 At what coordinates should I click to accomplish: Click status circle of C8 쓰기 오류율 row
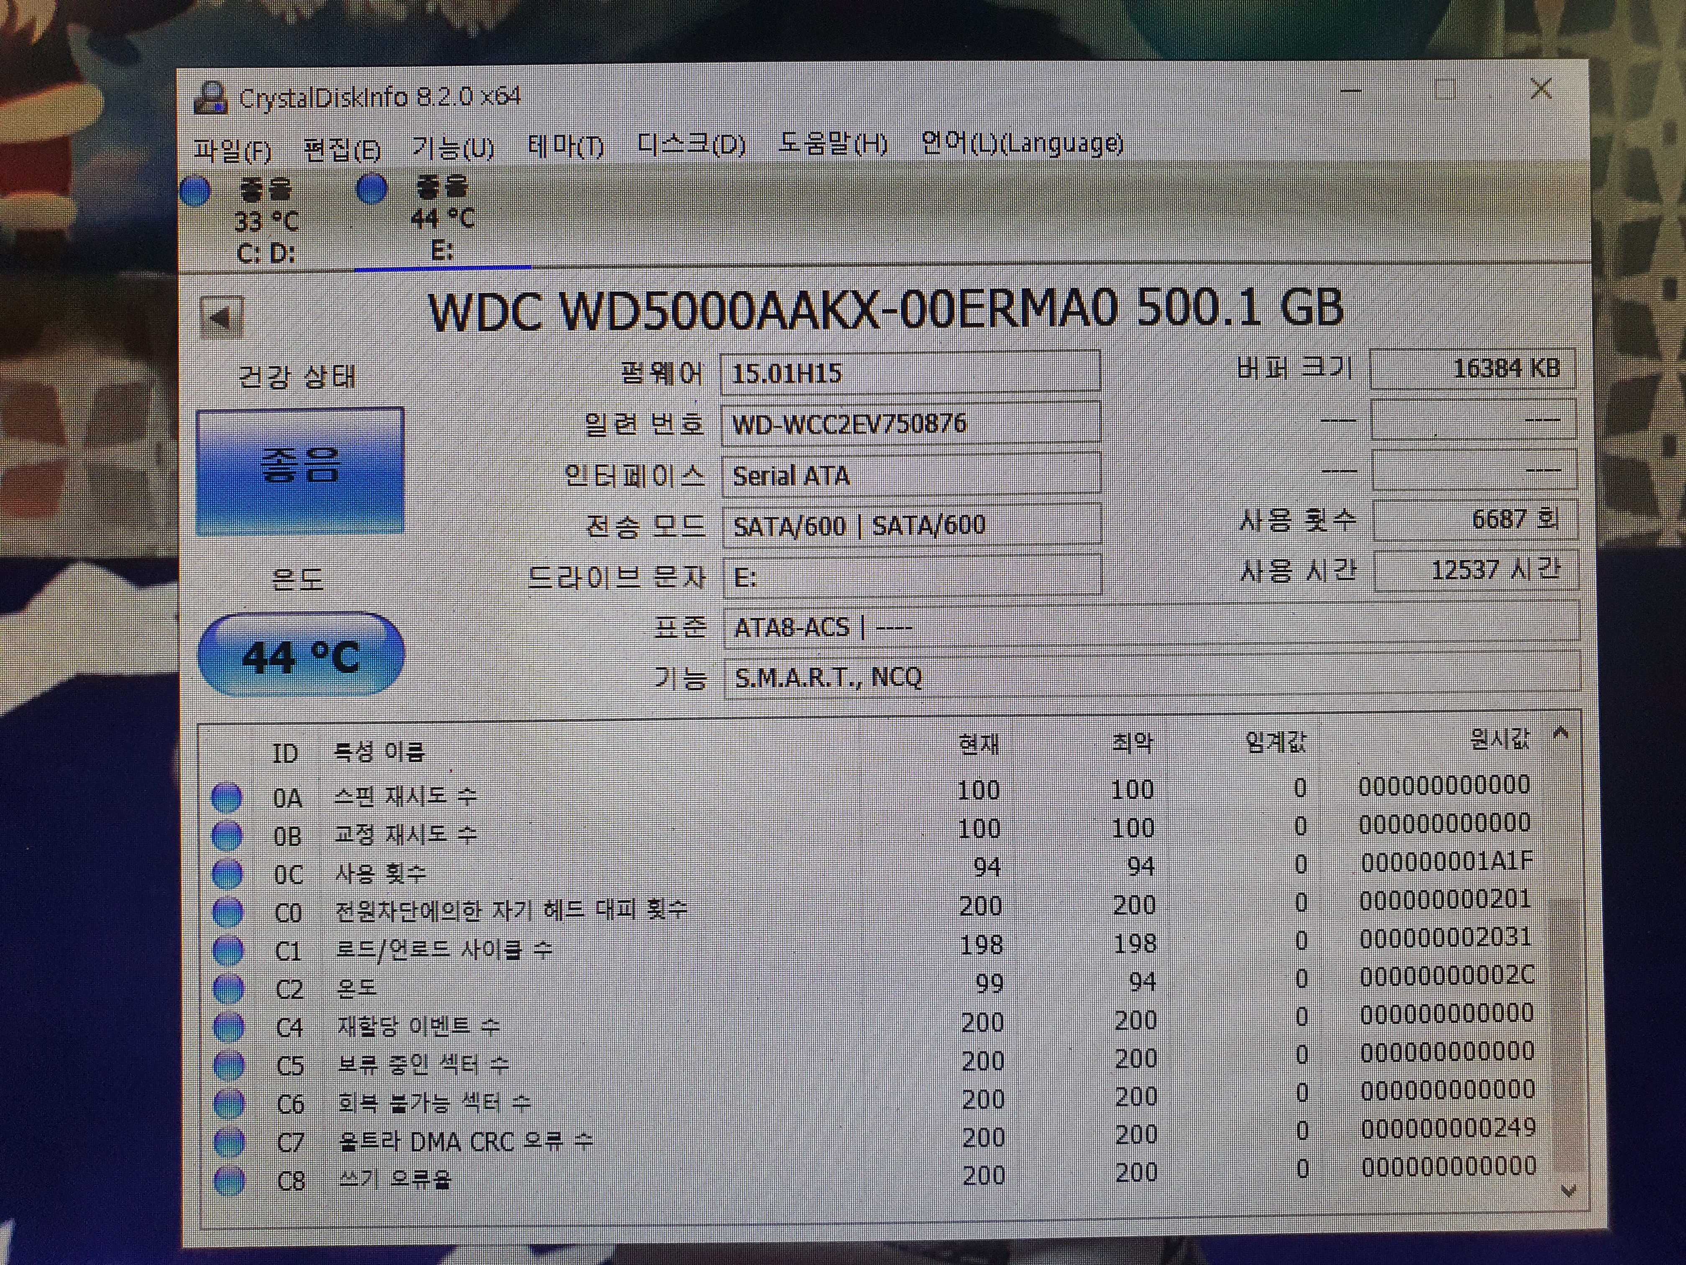coord(230,1180)
